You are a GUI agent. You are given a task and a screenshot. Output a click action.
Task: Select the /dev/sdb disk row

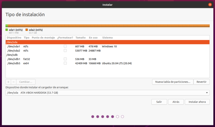pos(107,55)
